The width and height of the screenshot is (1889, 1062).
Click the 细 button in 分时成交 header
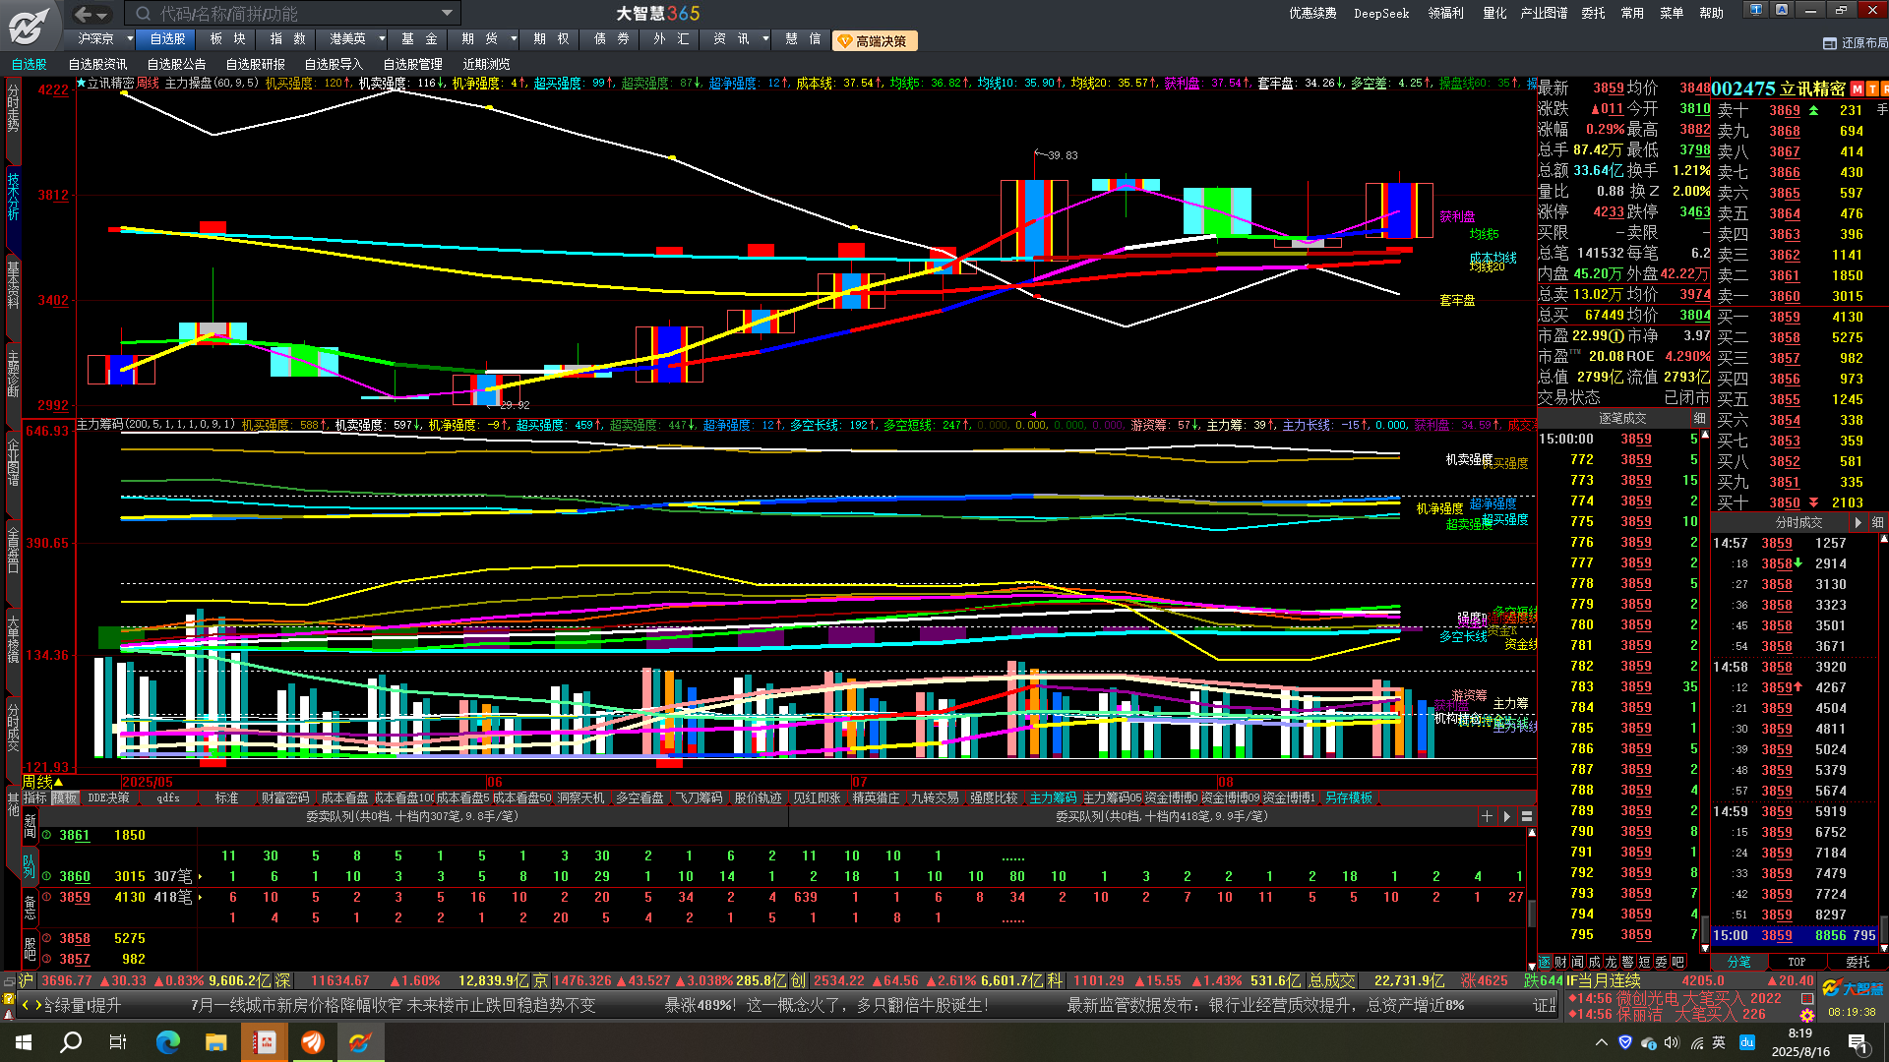(1877, 523)
